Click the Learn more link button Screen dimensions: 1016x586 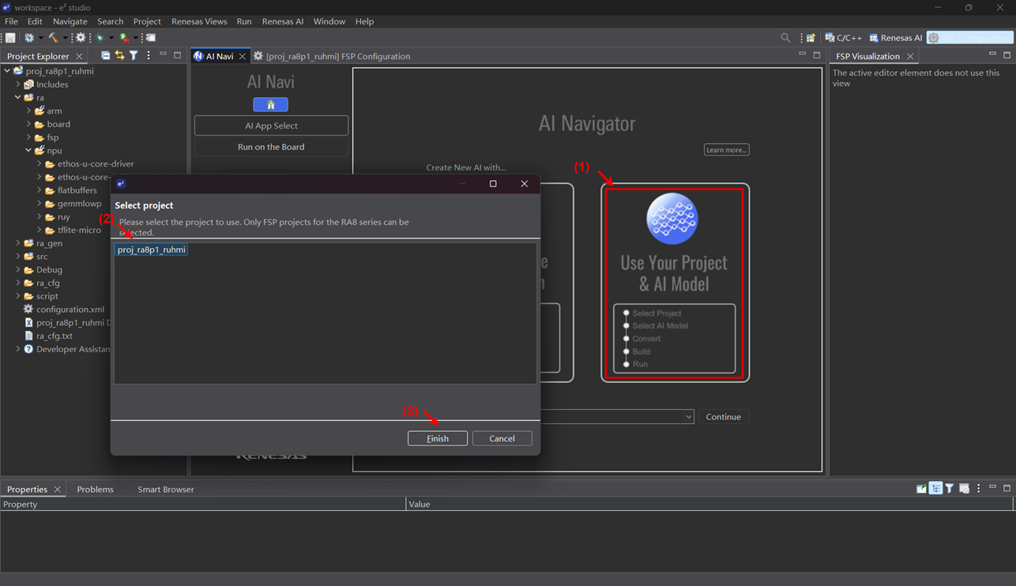coord(726,150)
